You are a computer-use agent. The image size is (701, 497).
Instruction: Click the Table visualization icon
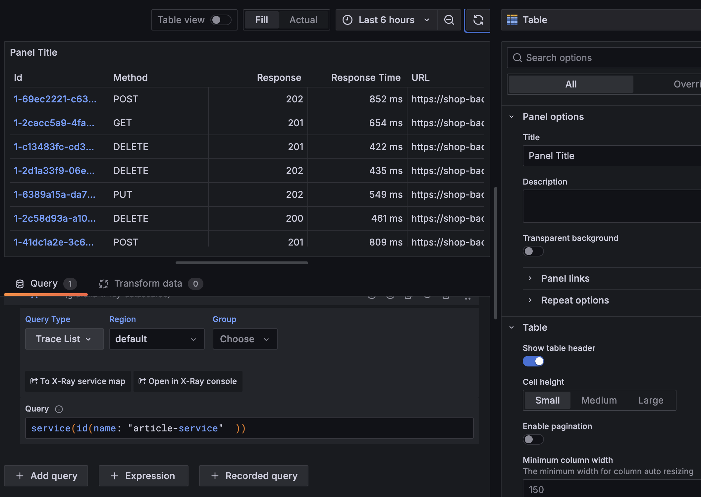pos(512,20)
